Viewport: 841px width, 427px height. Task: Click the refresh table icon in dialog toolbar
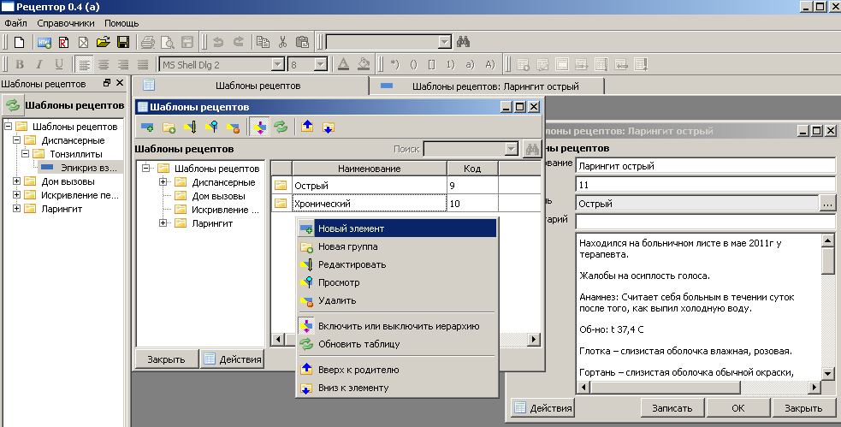(280, 128)
